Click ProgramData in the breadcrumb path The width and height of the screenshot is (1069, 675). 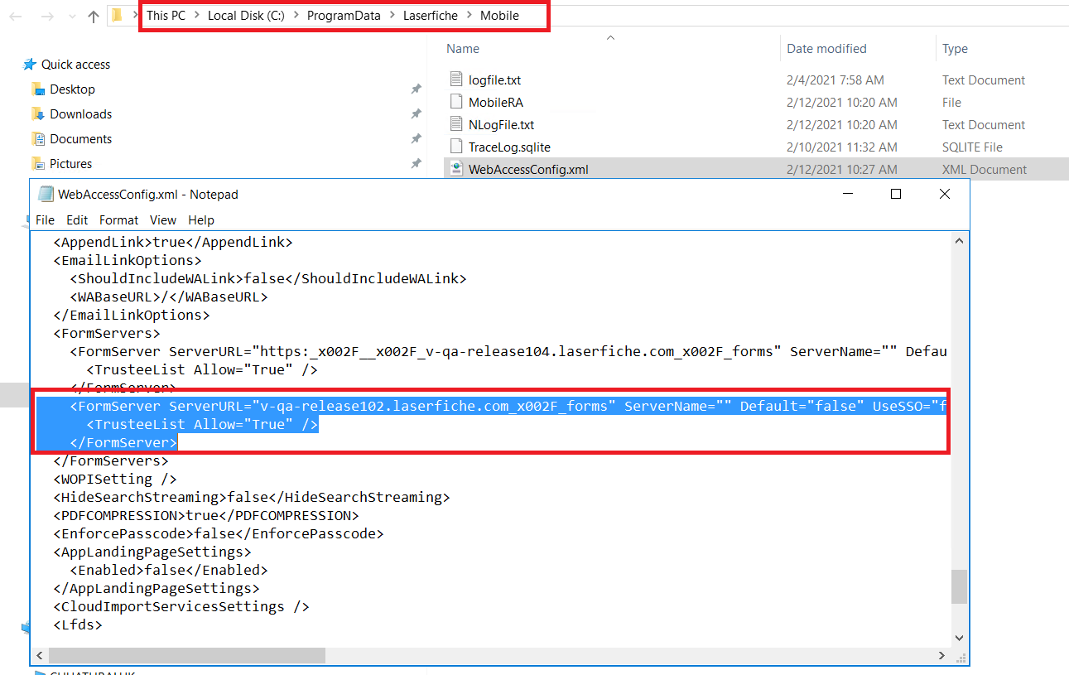tap(344, 16)
